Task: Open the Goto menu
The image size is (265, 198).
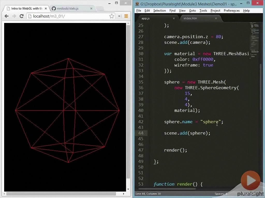Action: coord(192,11)
